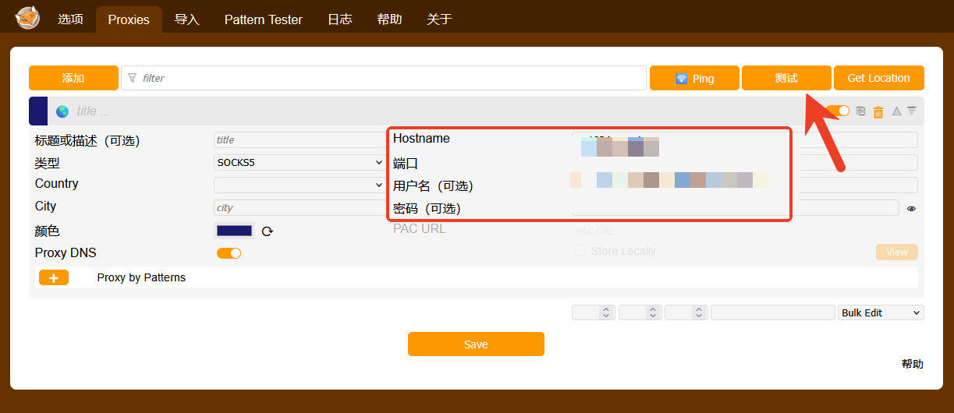Toggle the Proxy DNS switch
Viewport: 954px width, 413px height.
pos(229,253)
